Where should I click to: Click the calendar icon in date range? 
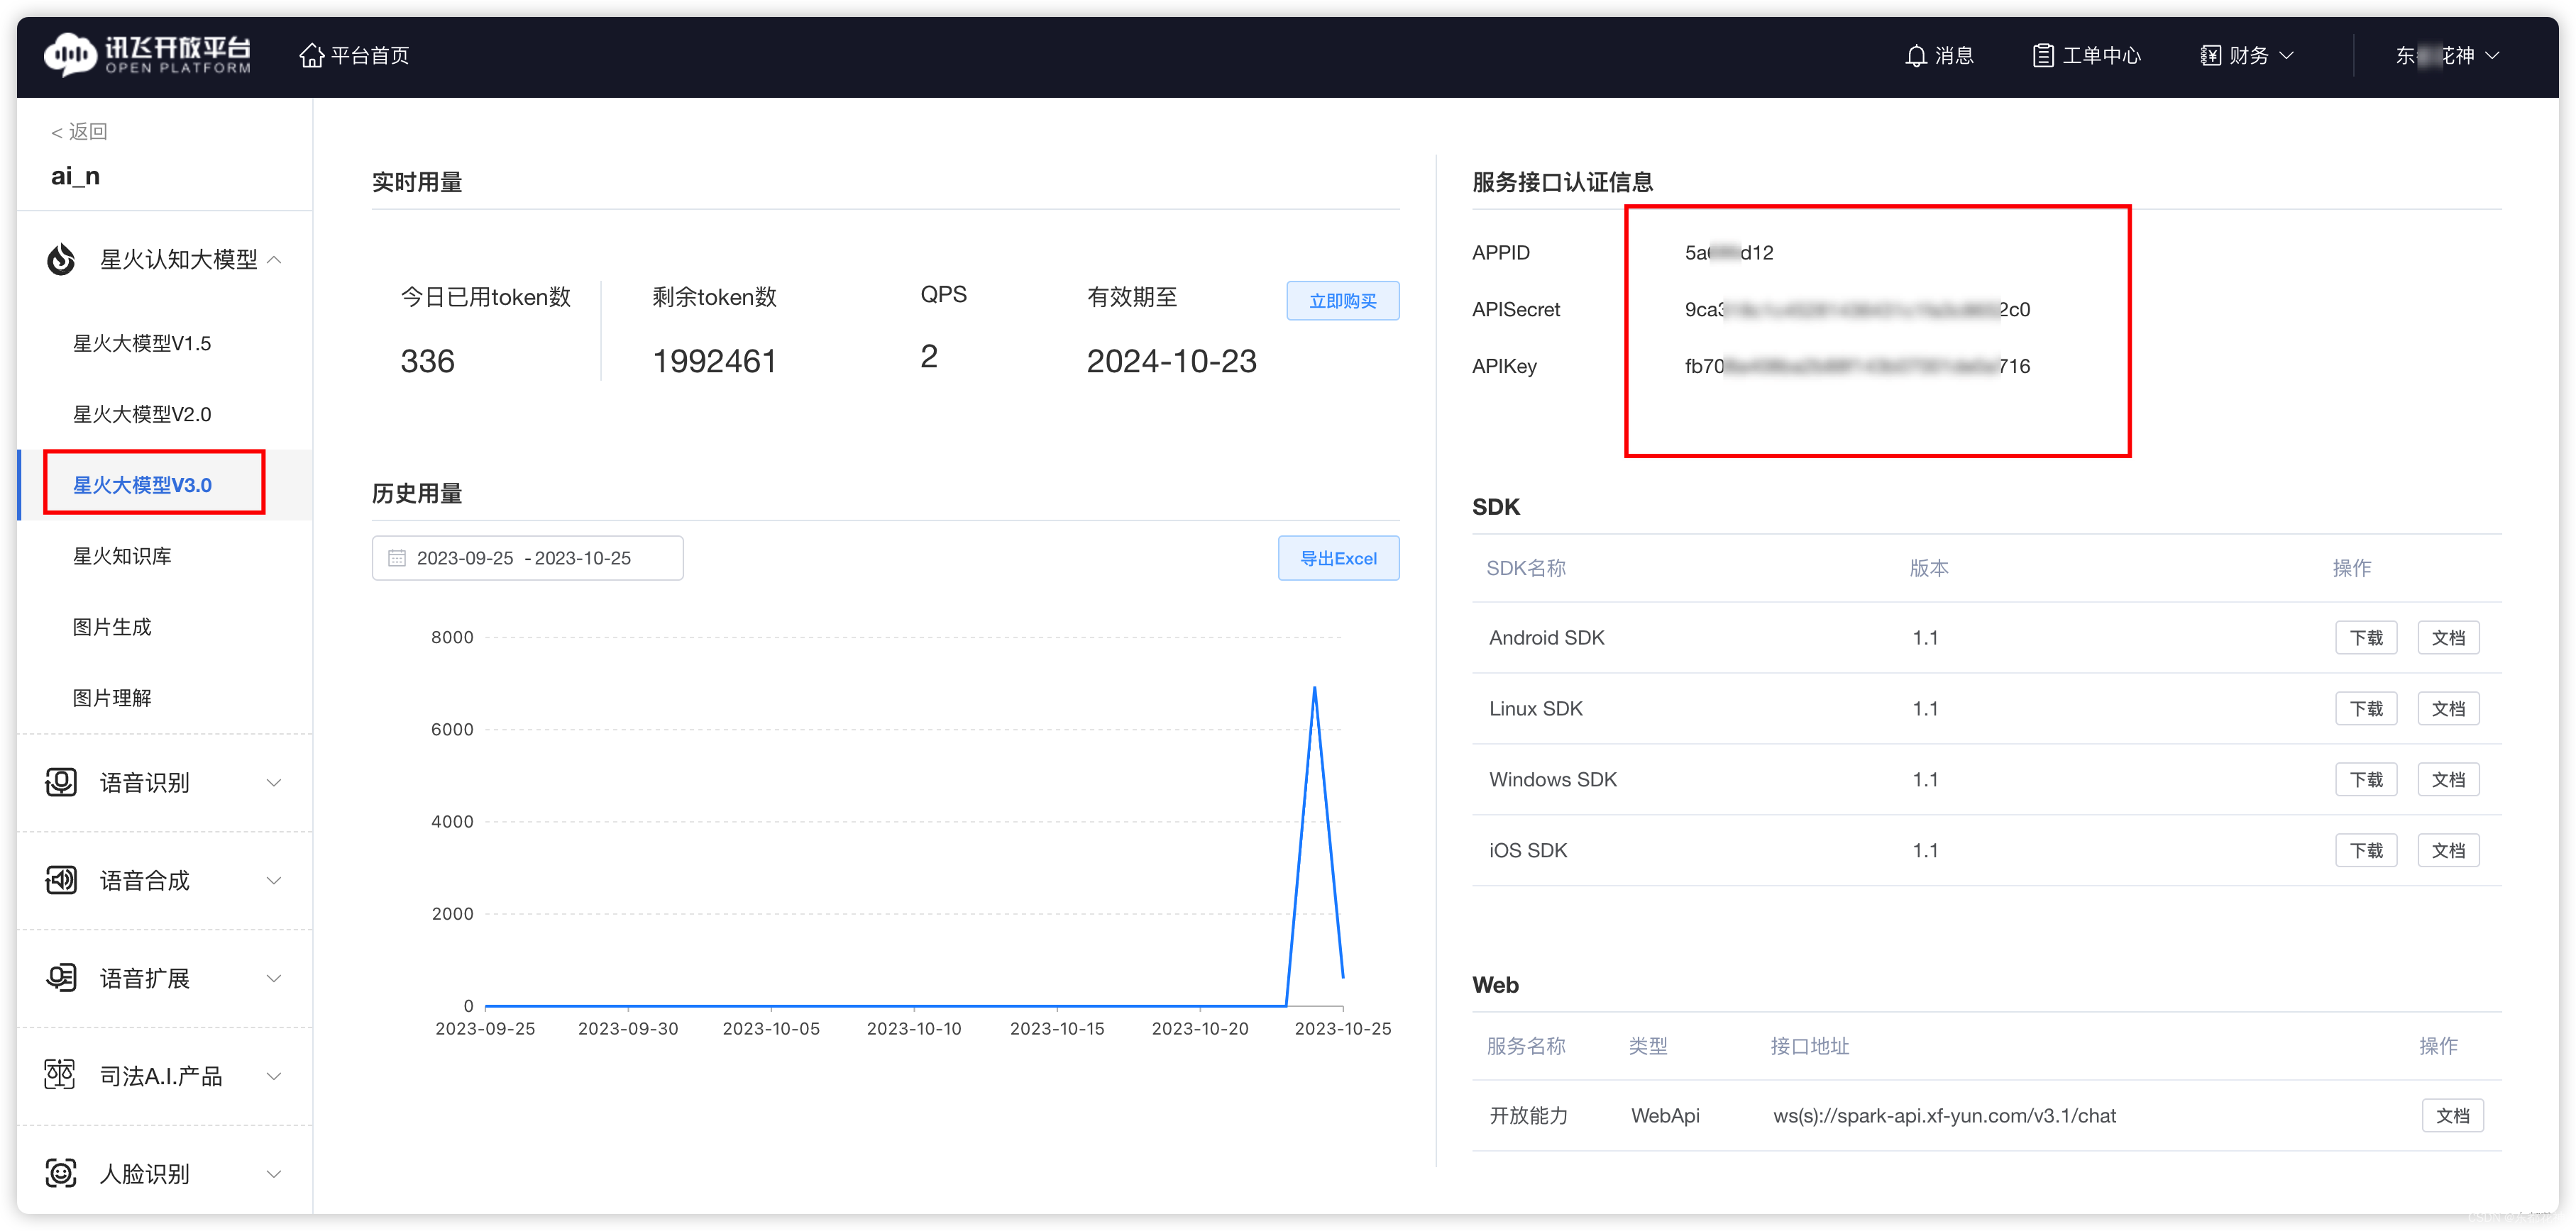point(396,557)
